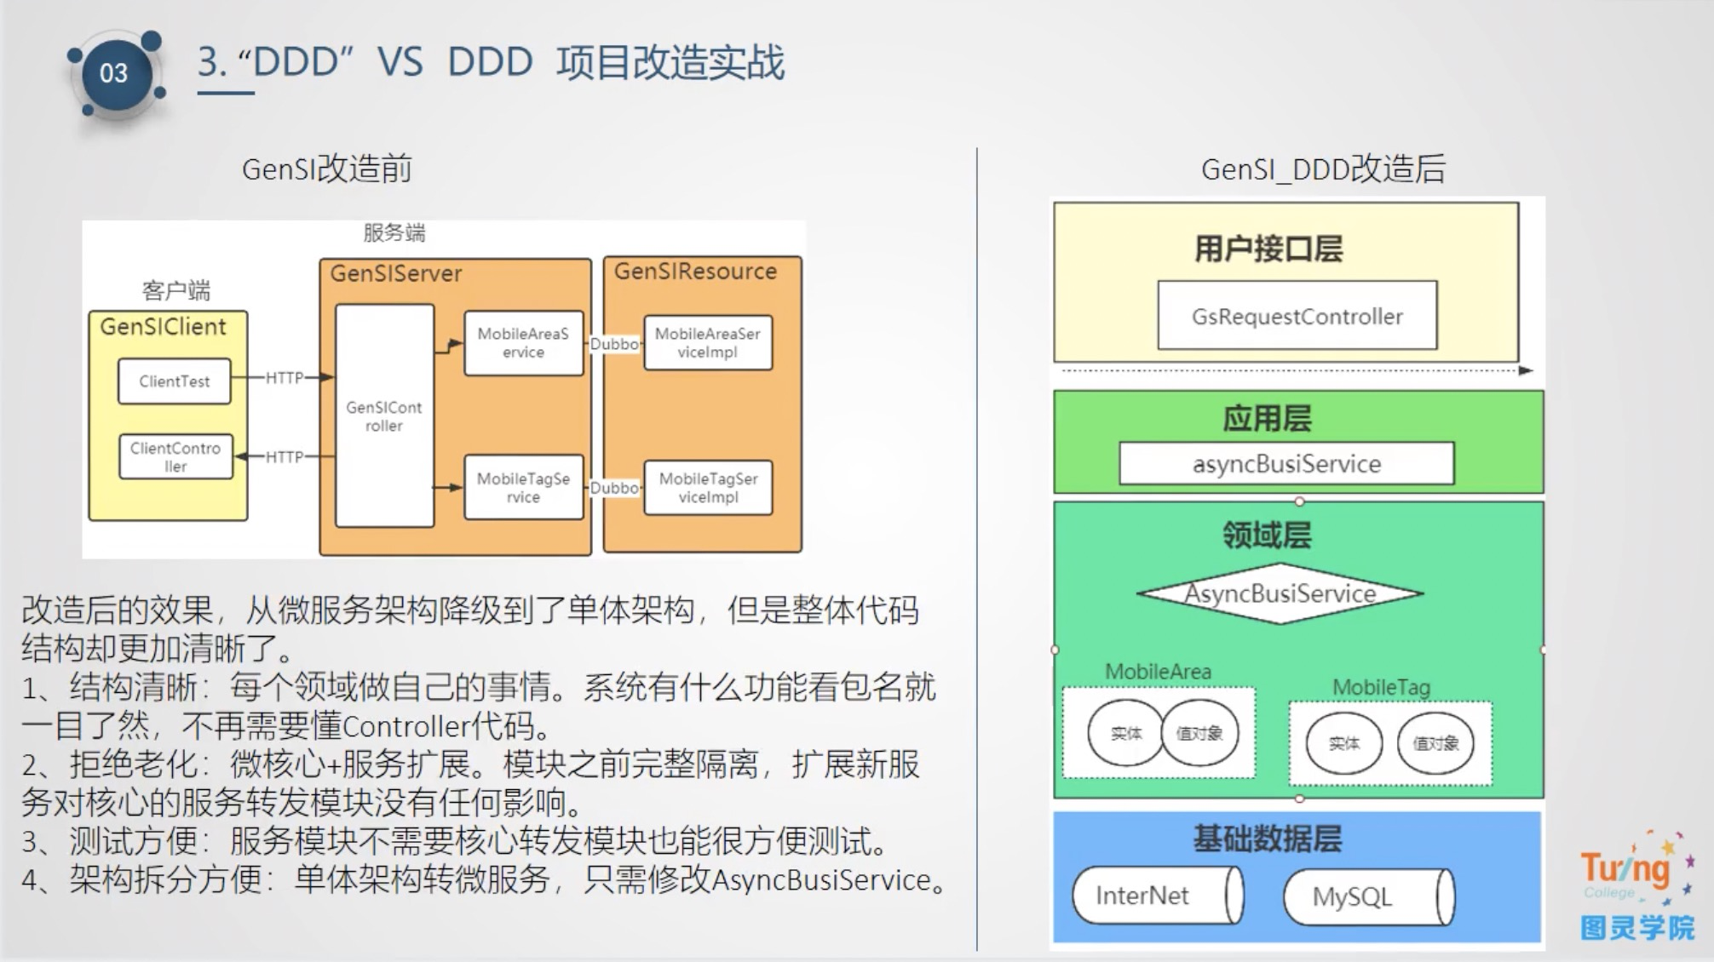Click the lower Dubbo connector label
This screenshot has width=1714, height=962.
click(x=614, y=488)
